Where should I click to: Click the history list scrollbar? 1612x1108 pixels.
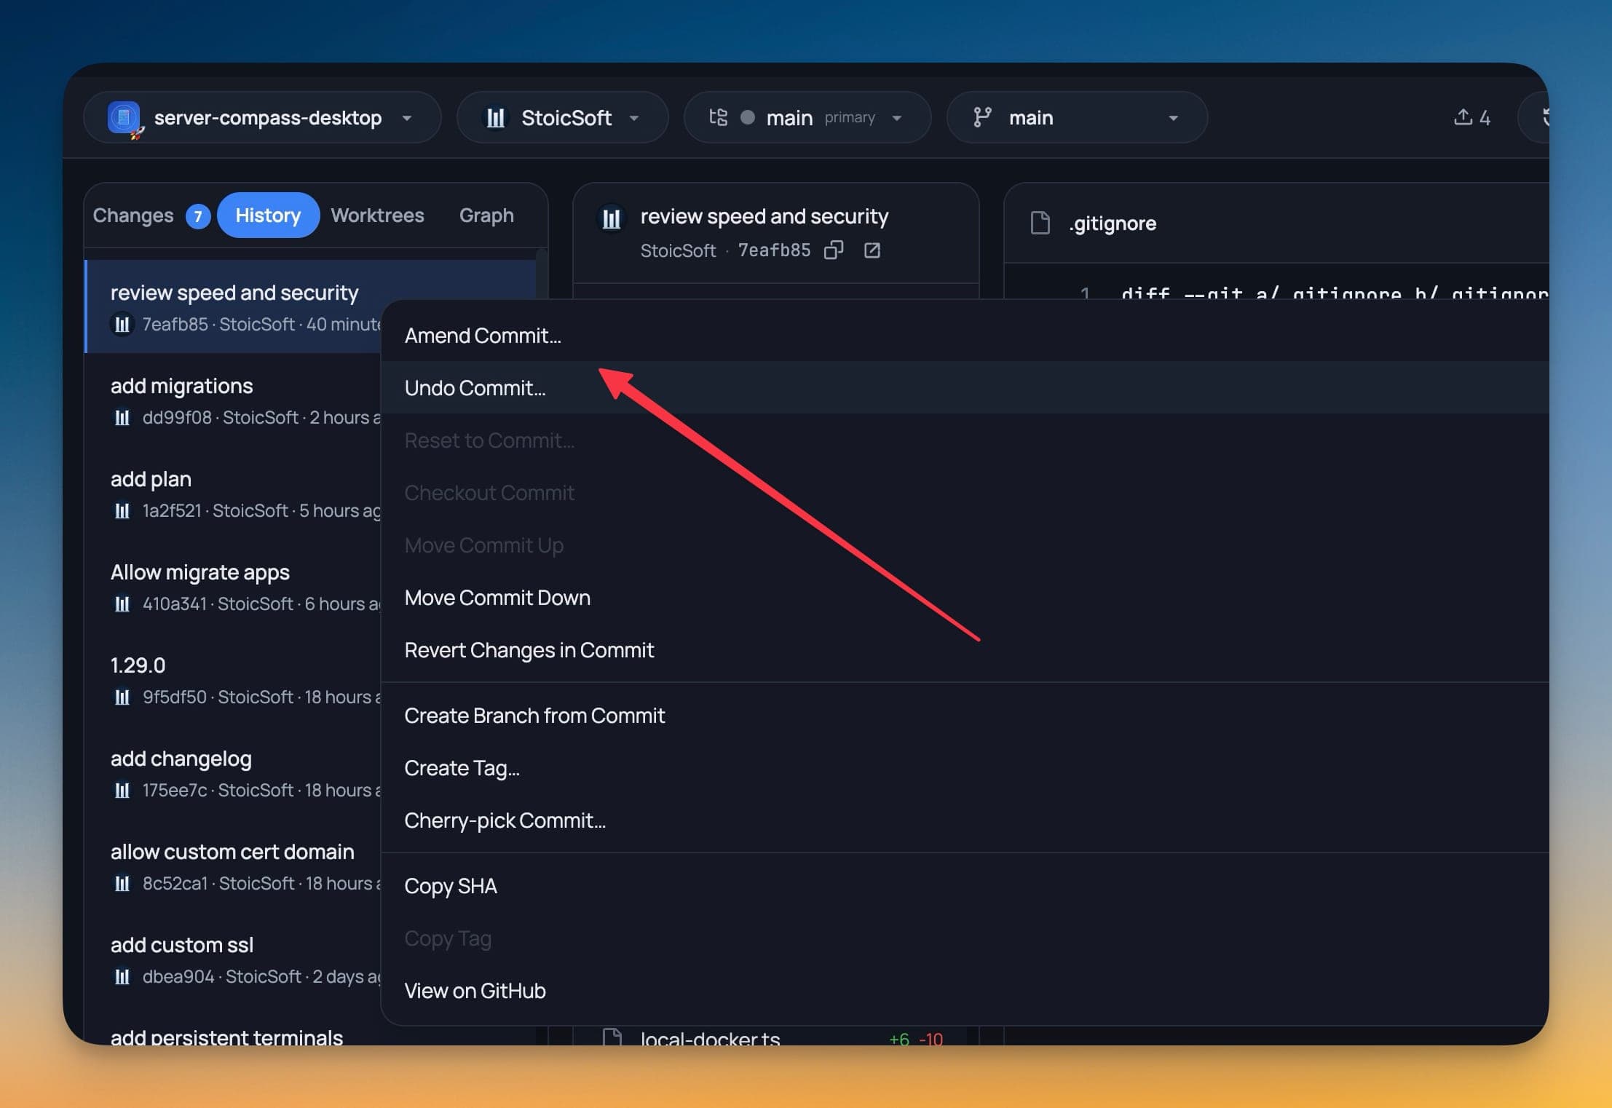click(x=541, y=274)
